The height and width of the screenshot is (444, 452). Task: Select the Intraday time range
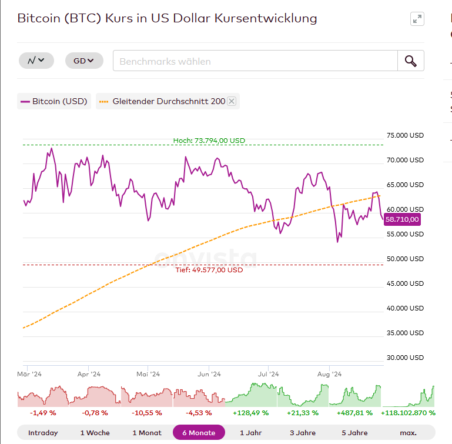point(43,433)
